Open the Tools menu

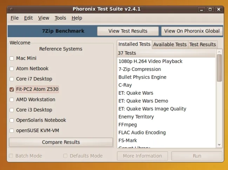pos(60,18)
